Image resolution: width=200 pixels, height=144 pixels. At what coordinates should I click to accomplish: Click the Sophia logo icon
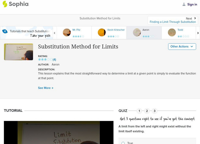pos(5,4)
